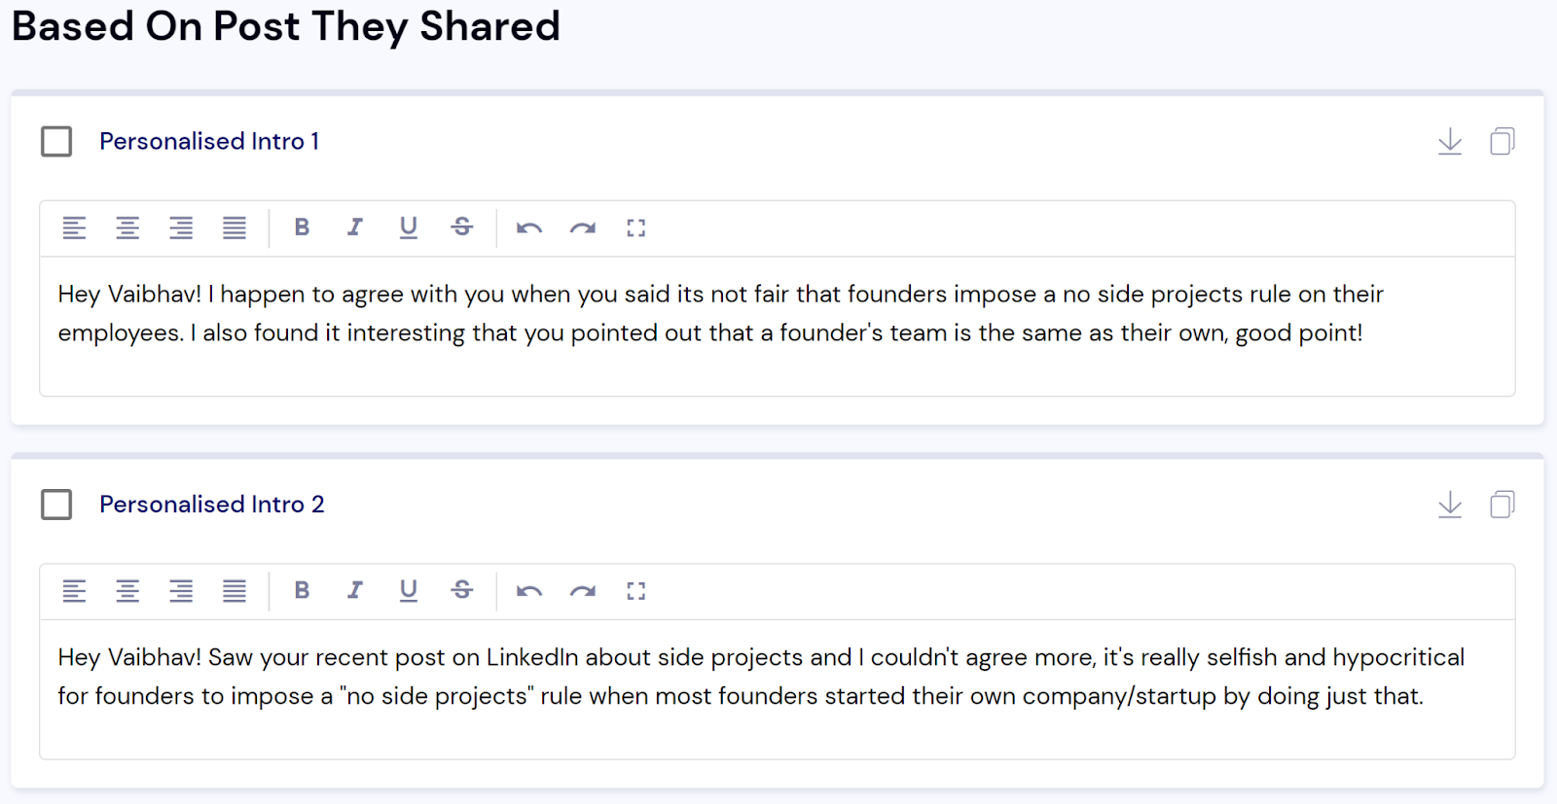Copy Personalised Intro 1 text
Image resolution: width=1557 pixels, height=804 pixels.
coord(1502,142)
